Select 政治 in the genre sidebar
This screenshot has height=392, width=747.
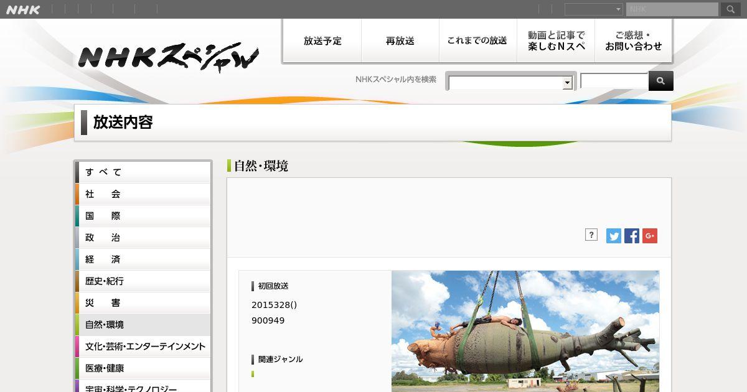[x=143, y=238]
